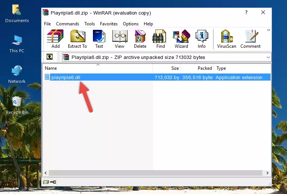This screenshot has height=194, width=287.
Task: Show archive Info
Action: [202, 39]
